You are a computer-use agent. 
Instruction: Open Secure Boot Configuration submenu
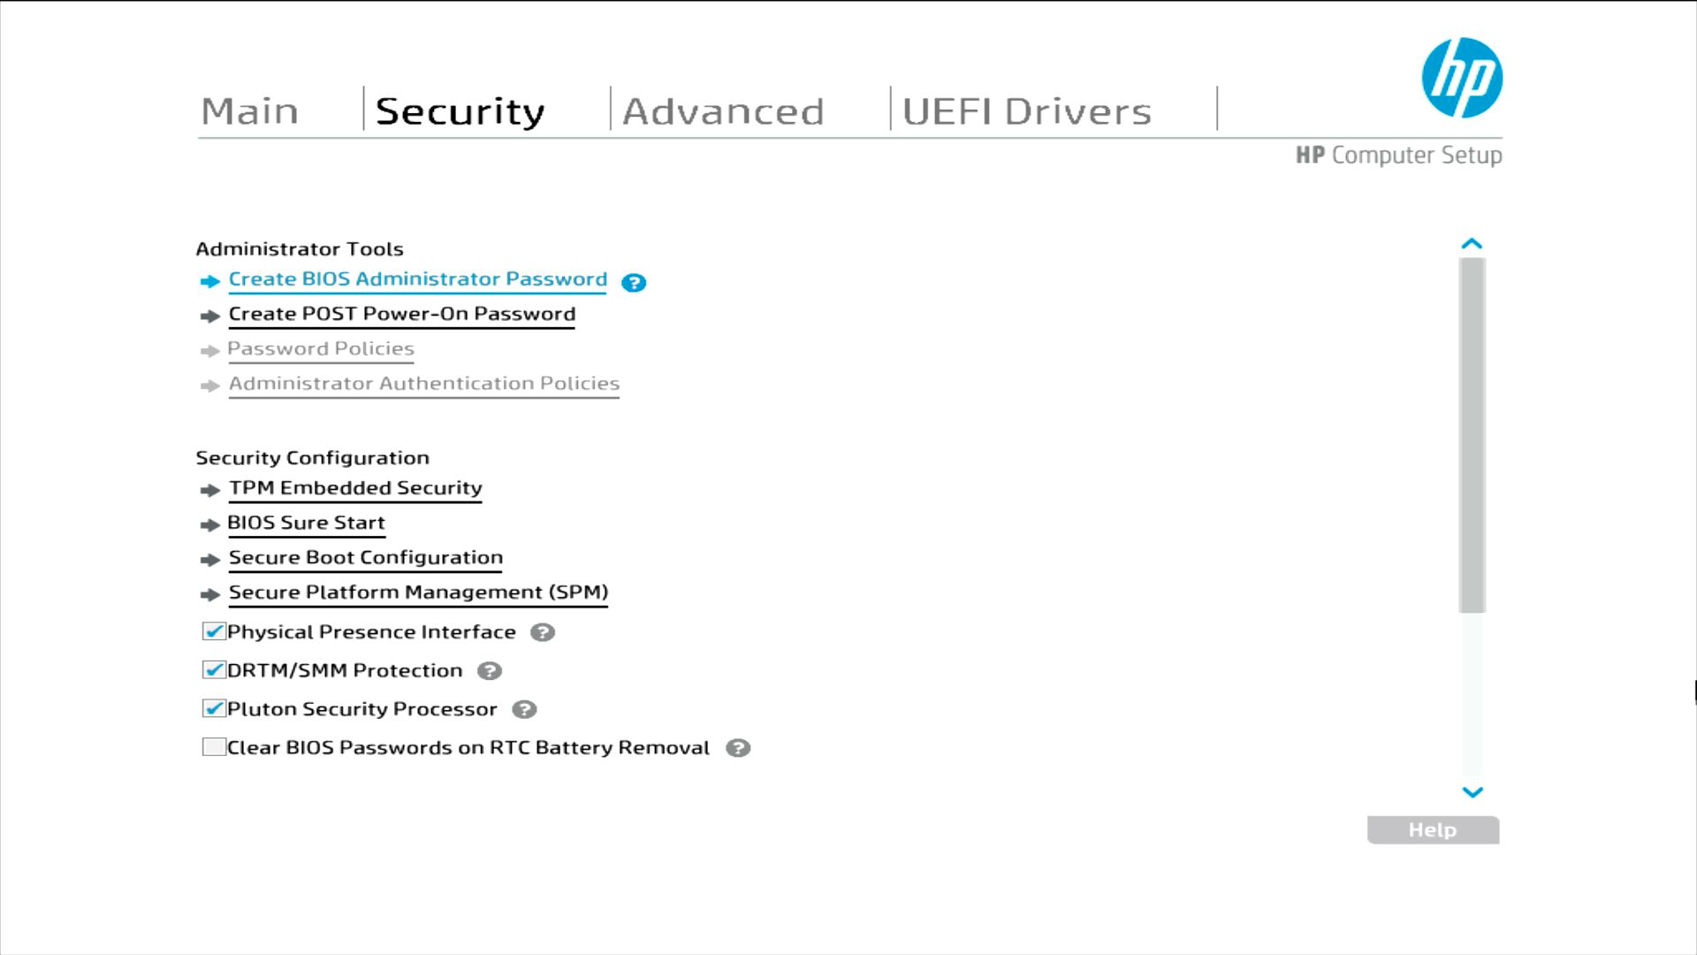click(x=365, y=558)
